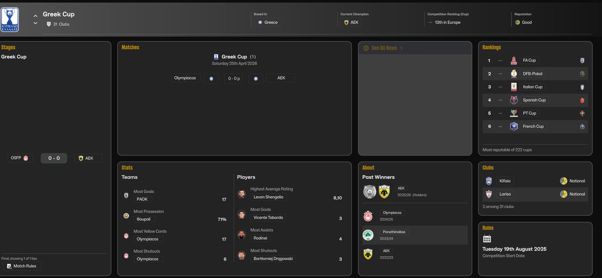This screenshot has height=278, width=602.
Task: Open Greece nation button
Action: [x=268, y=22]
